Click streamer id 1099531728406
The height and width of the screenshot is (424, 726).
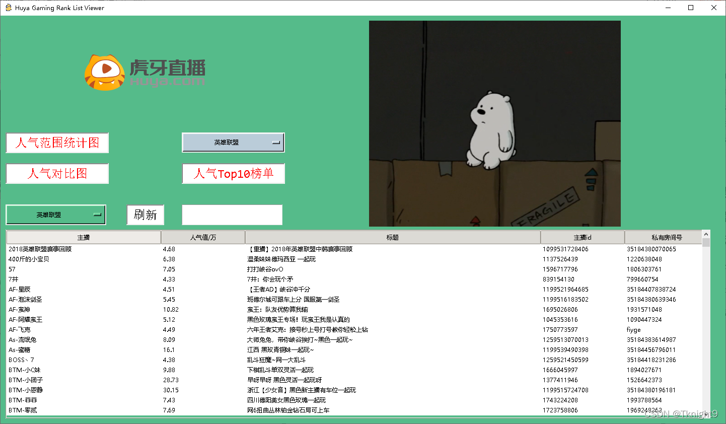point(565,249)
